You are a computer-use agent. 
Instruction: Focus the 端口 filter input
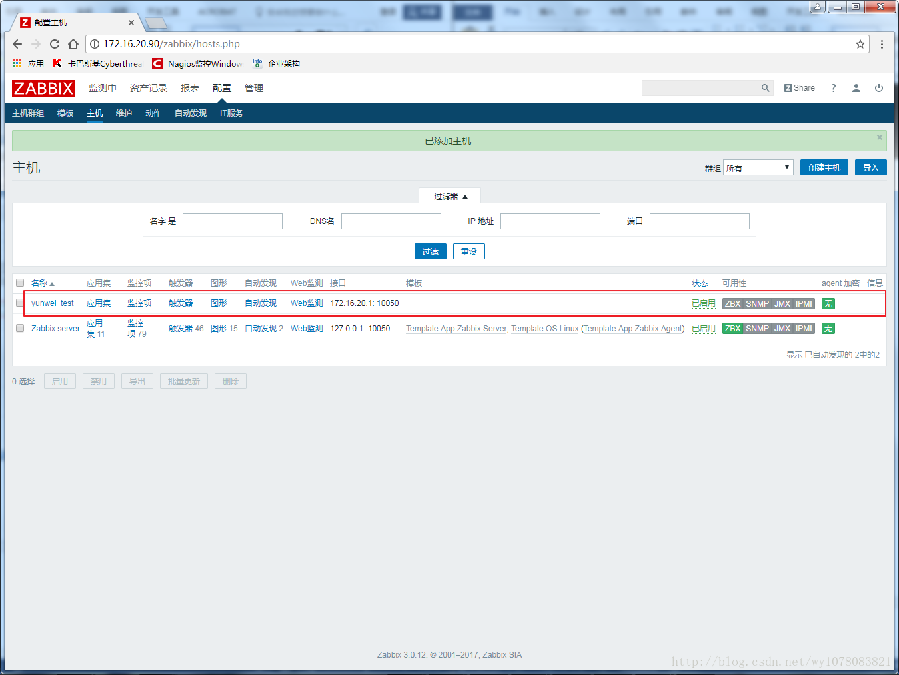click(700, 221)
